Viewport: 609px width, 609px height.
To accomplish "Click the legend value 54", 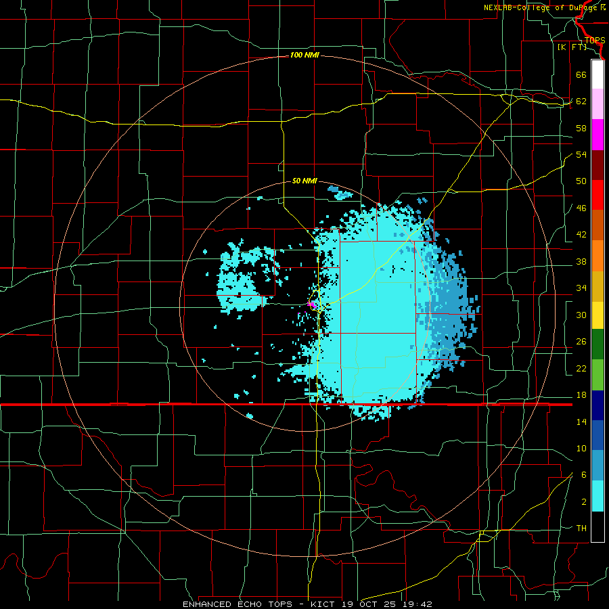I will pyautogui.click(x=581, y=154).
